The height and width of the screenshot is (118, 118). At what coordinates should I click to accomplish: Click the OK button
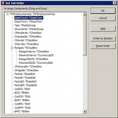tap(103, 11)
